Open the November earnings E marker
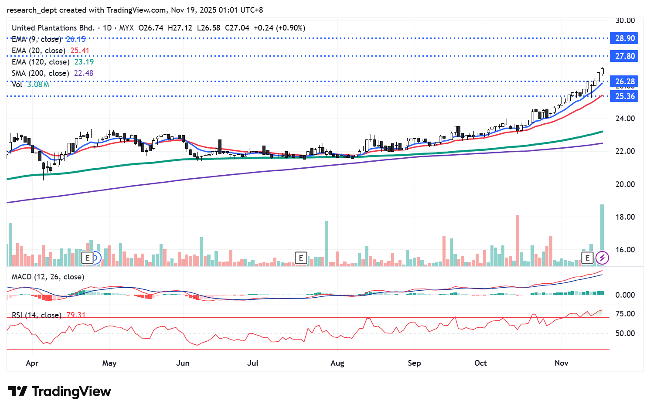Viewport: 650px width, 411px height. tap(587, 258)
